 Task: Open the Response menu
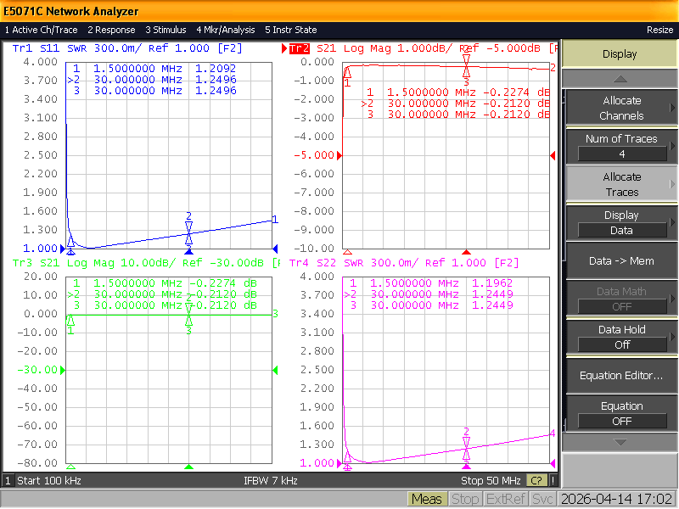(111, 30)
